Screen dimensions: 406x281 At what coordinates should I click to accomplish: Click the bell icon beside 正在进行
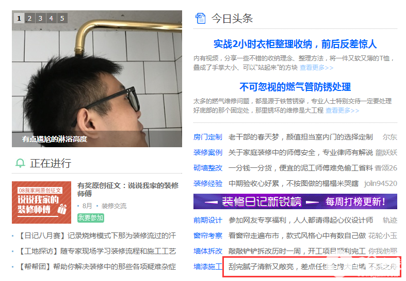[x=20, y=163]
